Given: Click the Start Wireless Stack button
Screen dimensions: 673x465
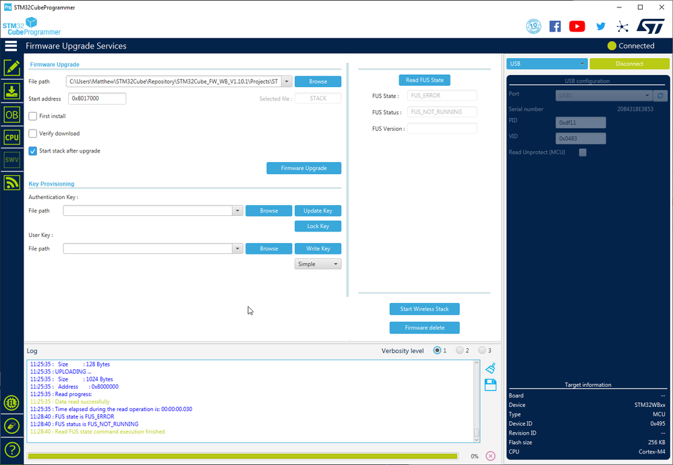Looking at the screenshot, I should click(x=424, y=309).
